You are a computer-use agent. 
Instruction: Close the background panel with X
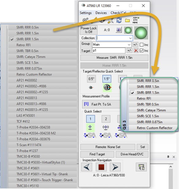(x=174, y=157)
